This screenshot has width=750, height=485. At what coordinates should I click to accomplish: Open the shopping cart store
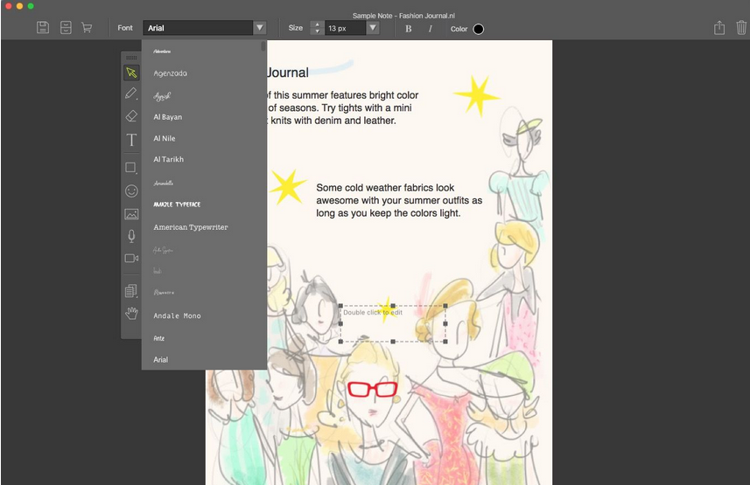(x=87, y=28)
